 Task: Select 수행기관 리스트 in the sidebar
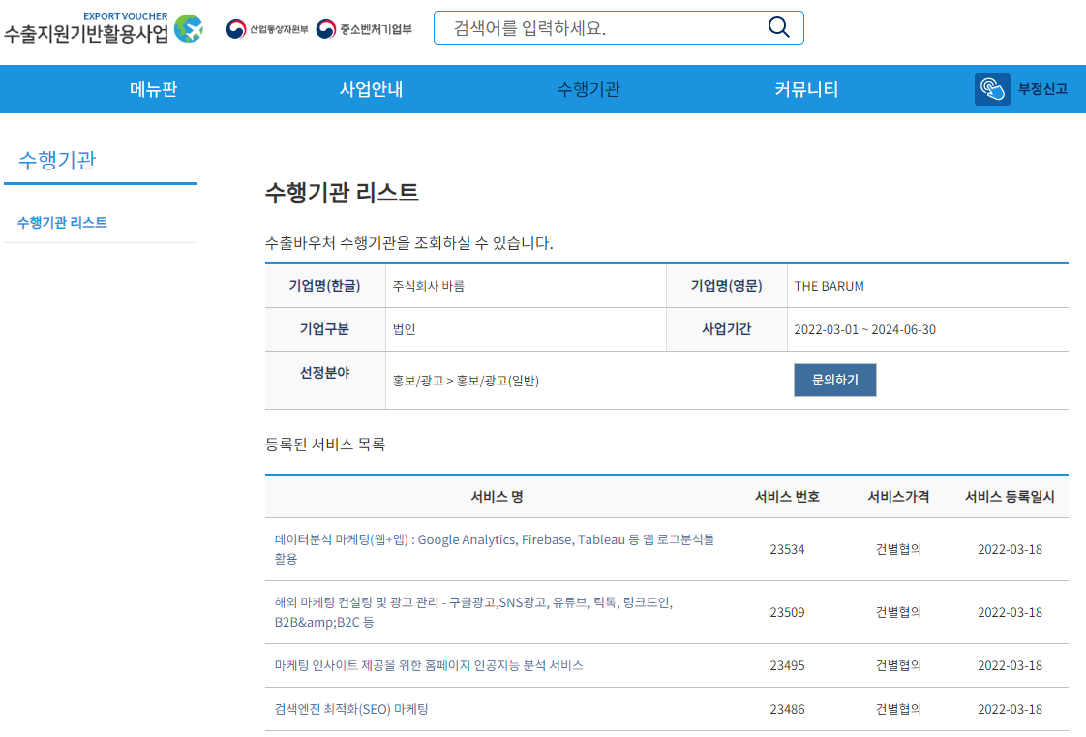click(x=62, y=223)
